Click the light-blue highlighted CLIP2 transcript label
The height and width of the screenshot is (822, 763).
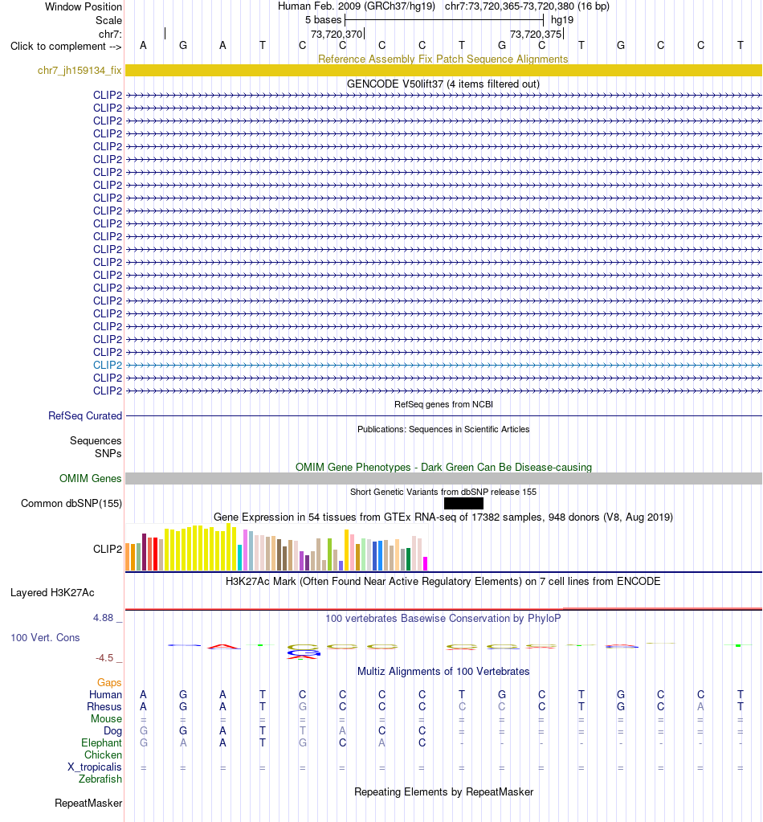(x=108, y=365)
